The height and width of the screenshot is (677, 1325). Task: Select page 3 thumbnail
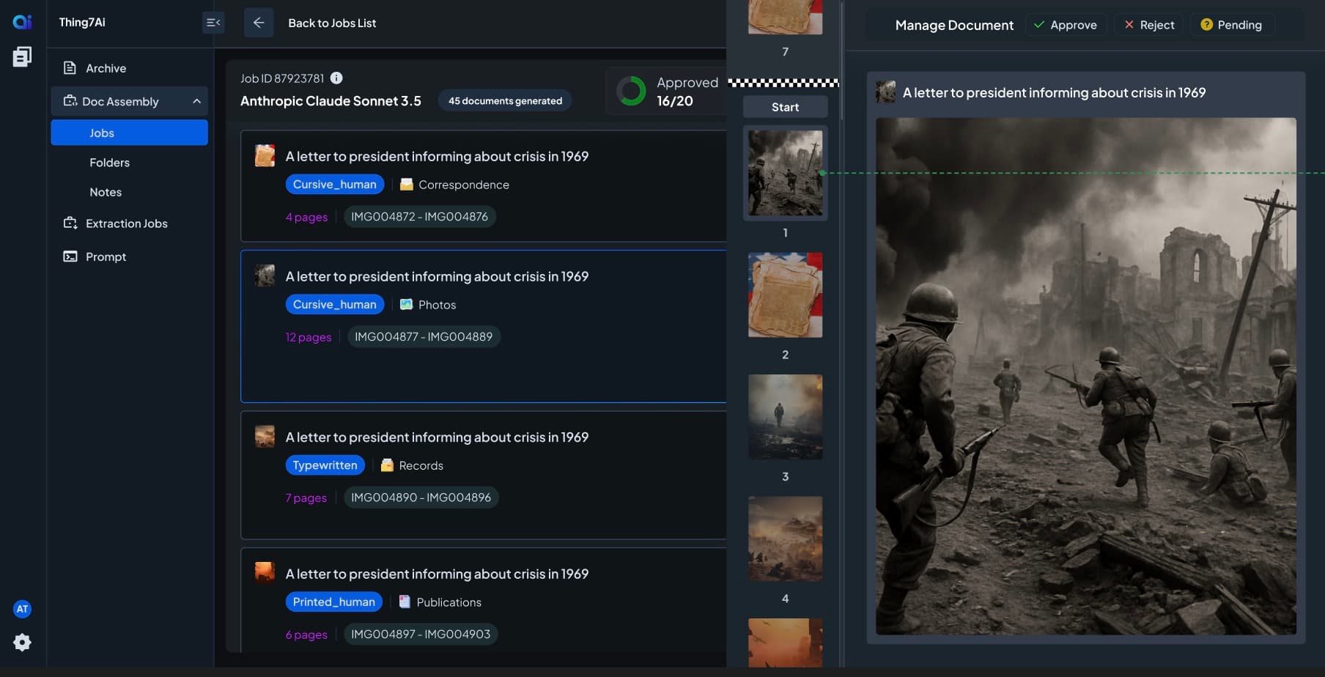click(785, 417)
